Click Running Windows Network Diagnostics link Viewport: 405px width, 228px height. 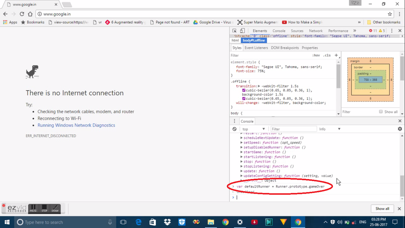pos(76,125)
